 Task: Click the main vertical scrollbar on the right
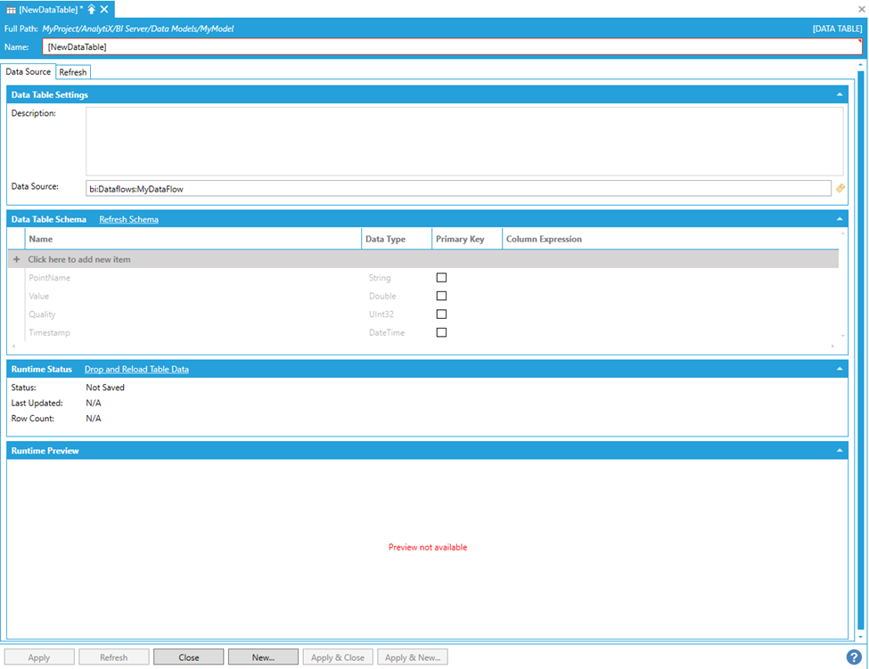tap(860, 356)
